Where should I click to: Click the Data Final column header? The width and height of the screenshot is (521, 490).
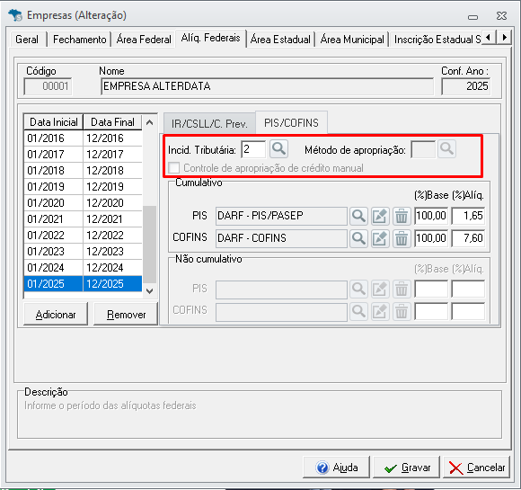point(112,122)
